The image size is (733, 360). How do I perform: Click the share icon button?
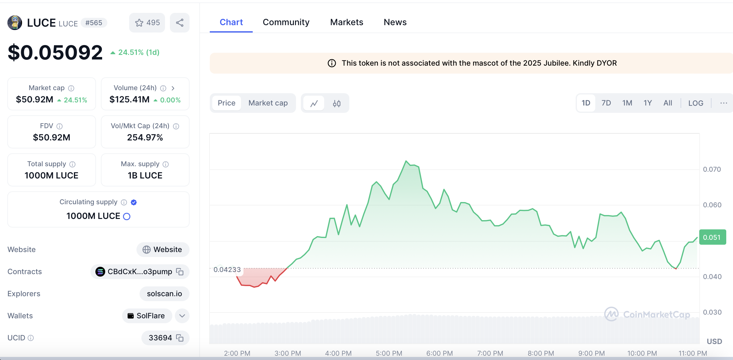pos(180,23)
